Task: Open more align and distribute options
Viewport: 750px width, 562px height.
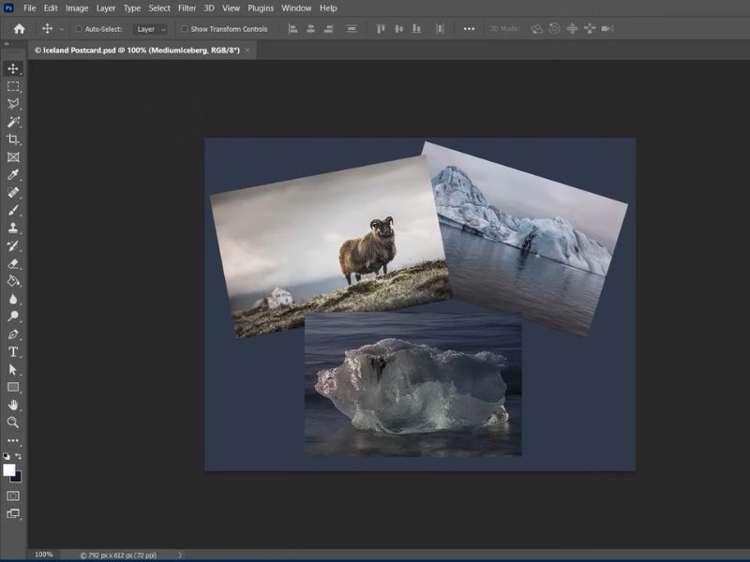Action: (469, 29)
